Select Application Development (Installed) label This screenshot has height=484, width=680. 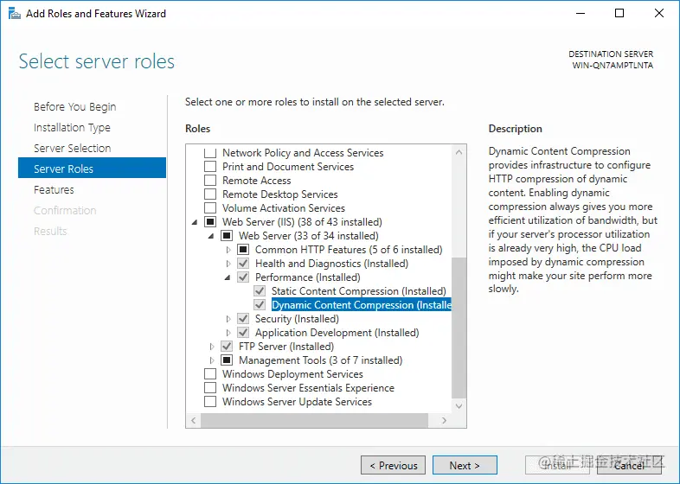(337, 333)
